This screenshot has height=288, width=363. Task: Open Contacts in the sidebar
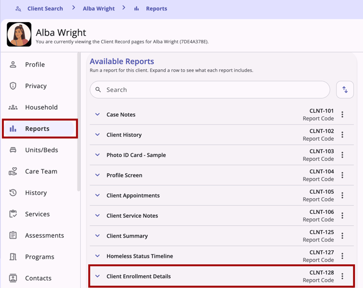point(40,278)
